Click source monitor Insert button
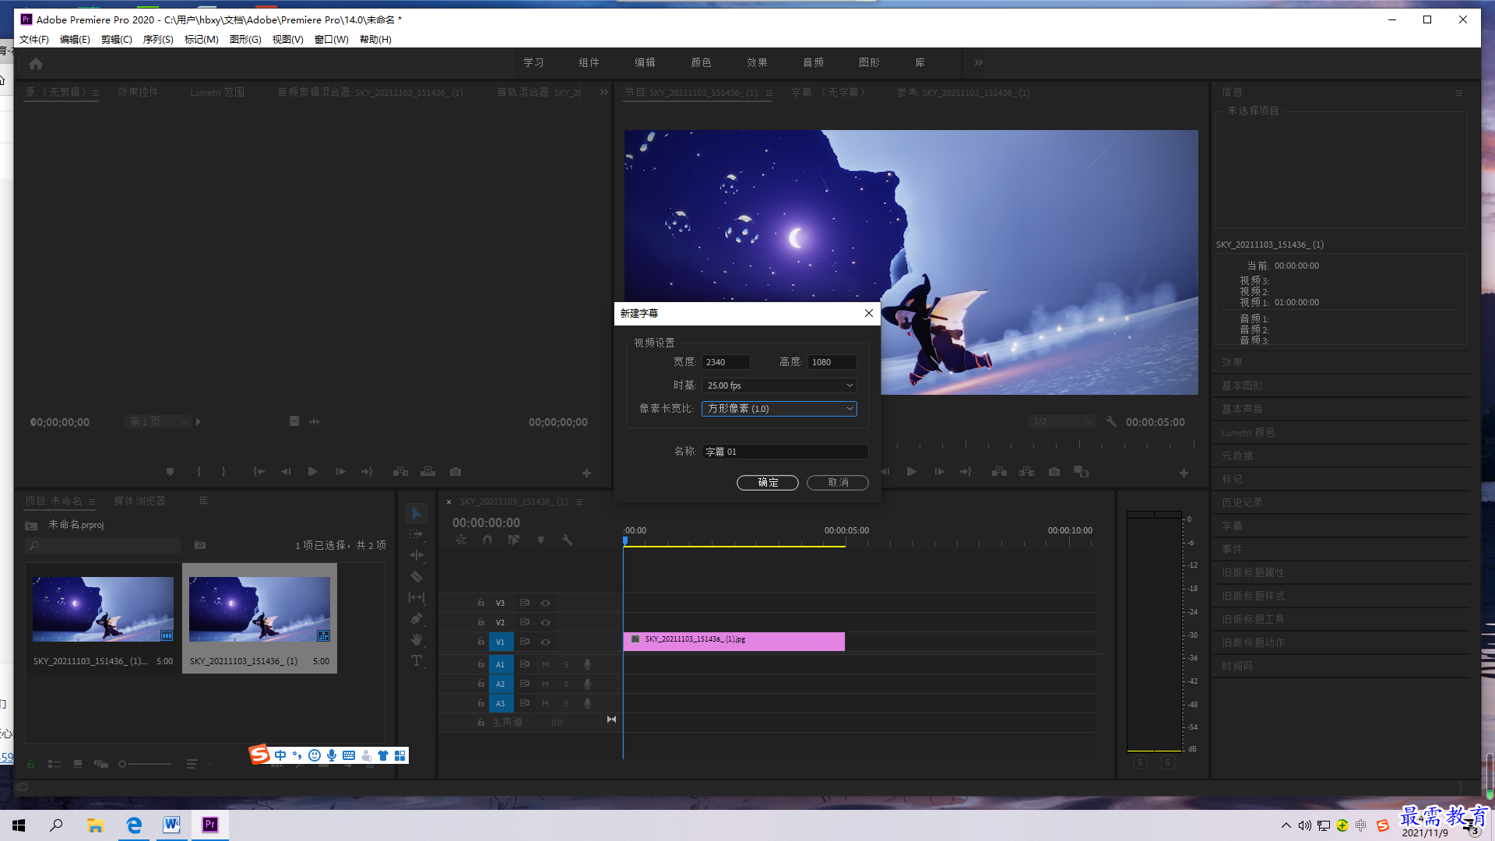 (401, 472)
